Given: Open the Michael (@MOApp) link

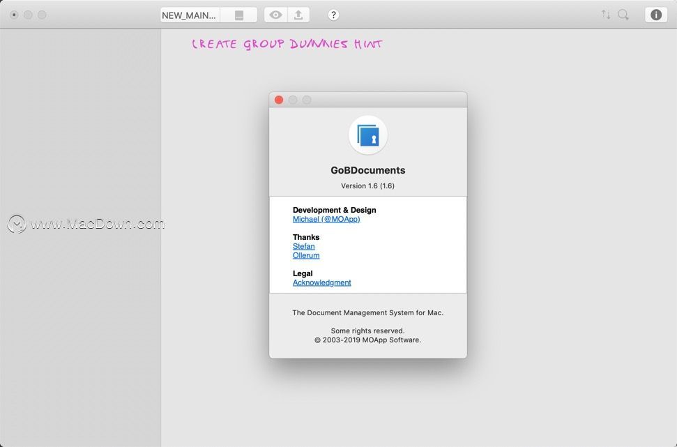Looking at the screenshot, I should click(326, 220).
